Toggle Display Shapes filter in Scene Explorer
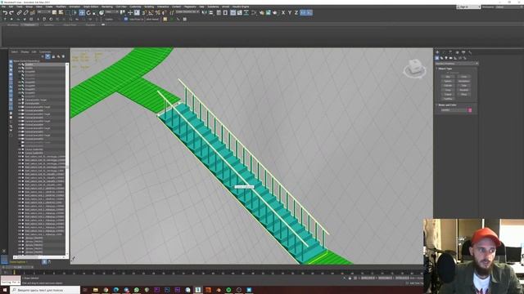524x294 pixels. (11, 66)
